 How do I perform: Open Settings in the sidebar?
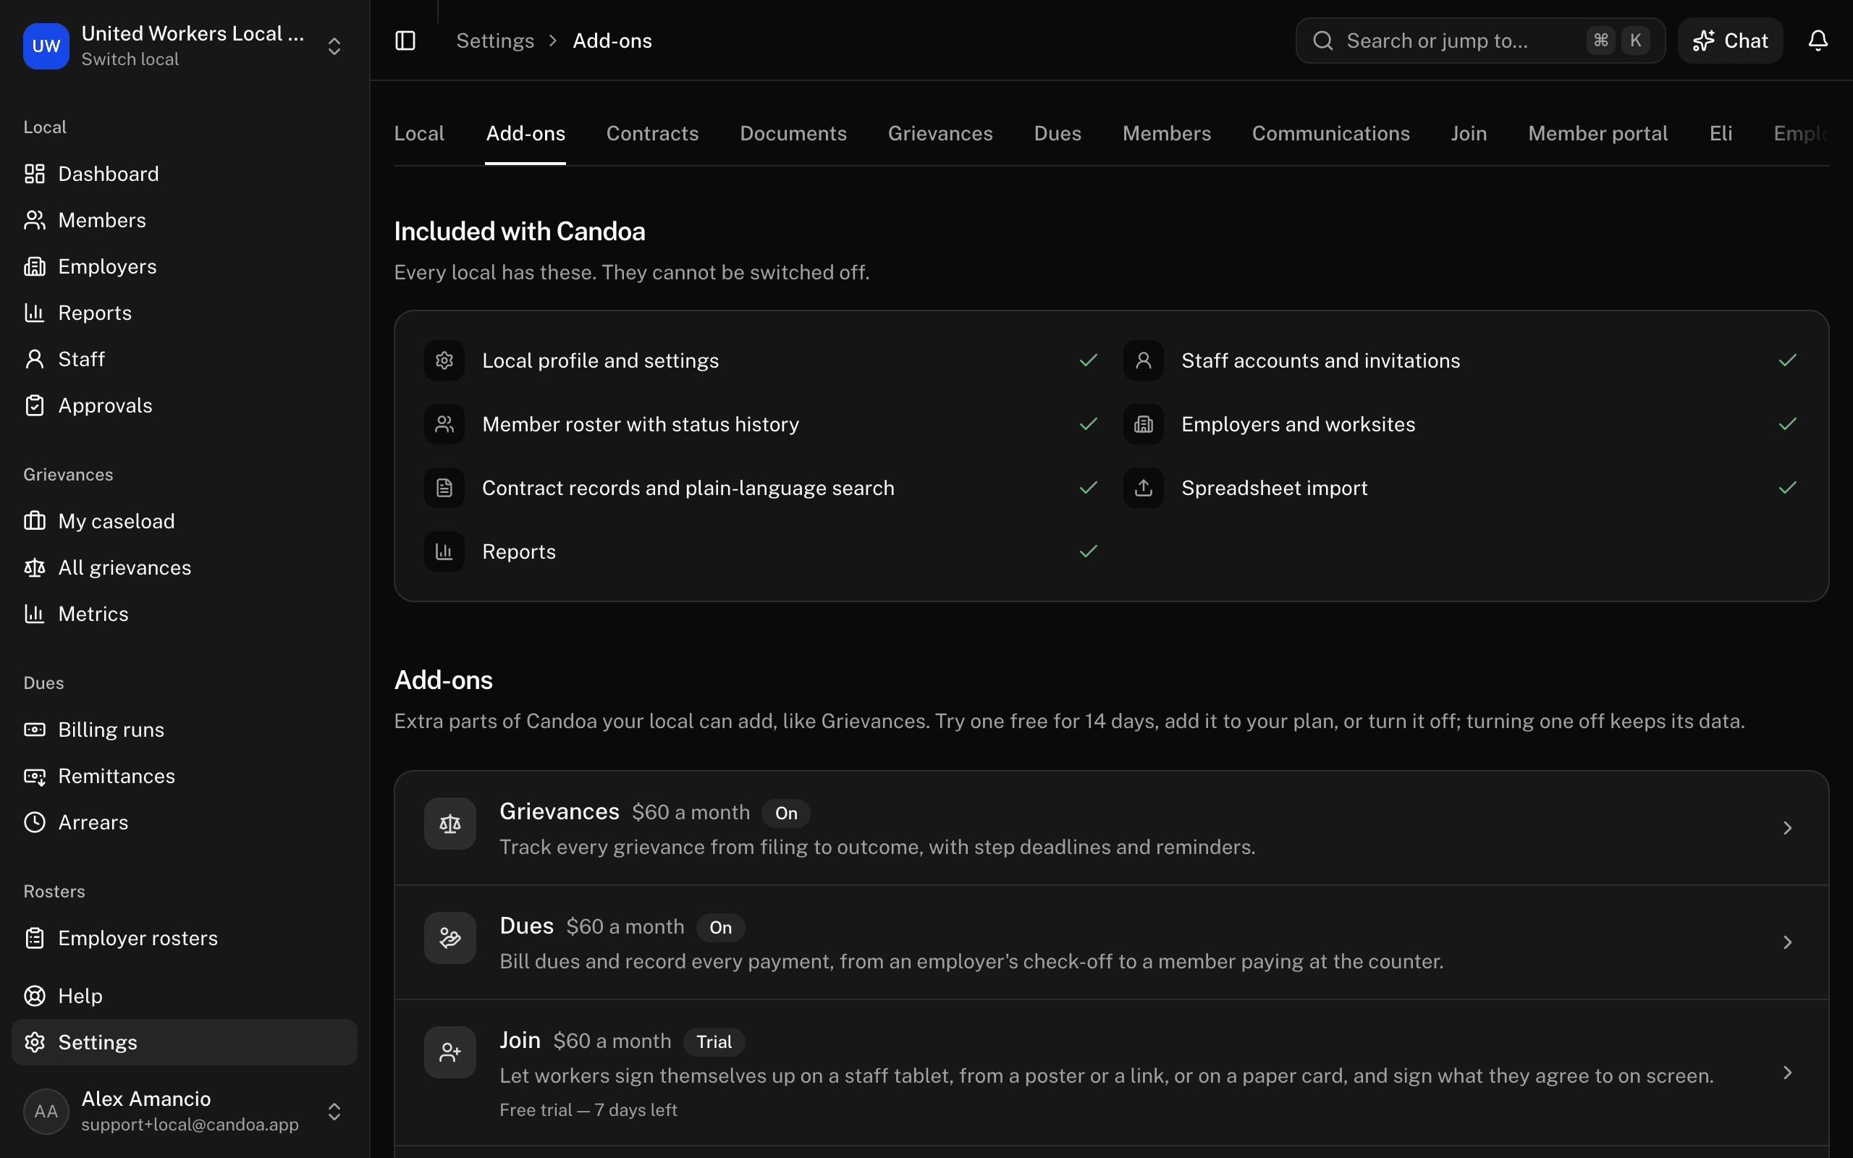tap(185, 1042)
